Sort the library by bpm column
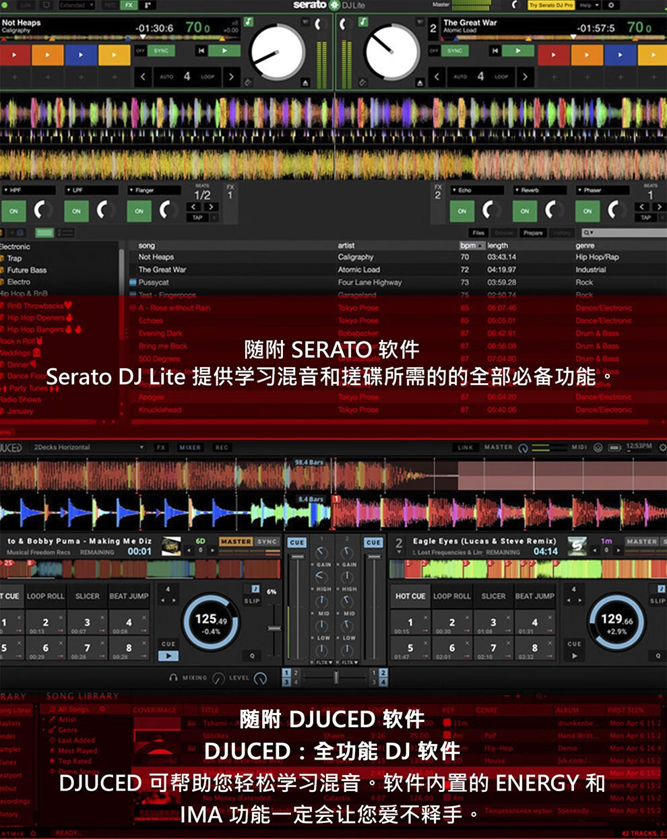 [471, 246]
